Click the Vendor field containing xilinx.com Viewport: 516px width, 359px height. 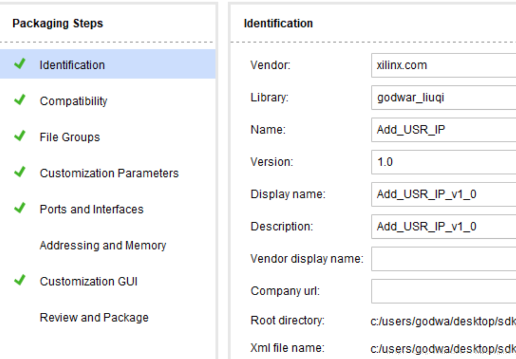[443, 65]
